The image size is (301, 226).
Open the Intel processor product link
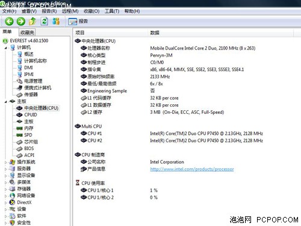pos(192,169)
